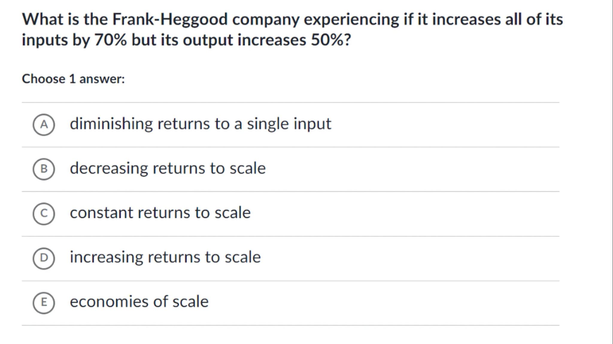
Task: Click the word 'inputs' in the question
Action: [x=45, y=41]
